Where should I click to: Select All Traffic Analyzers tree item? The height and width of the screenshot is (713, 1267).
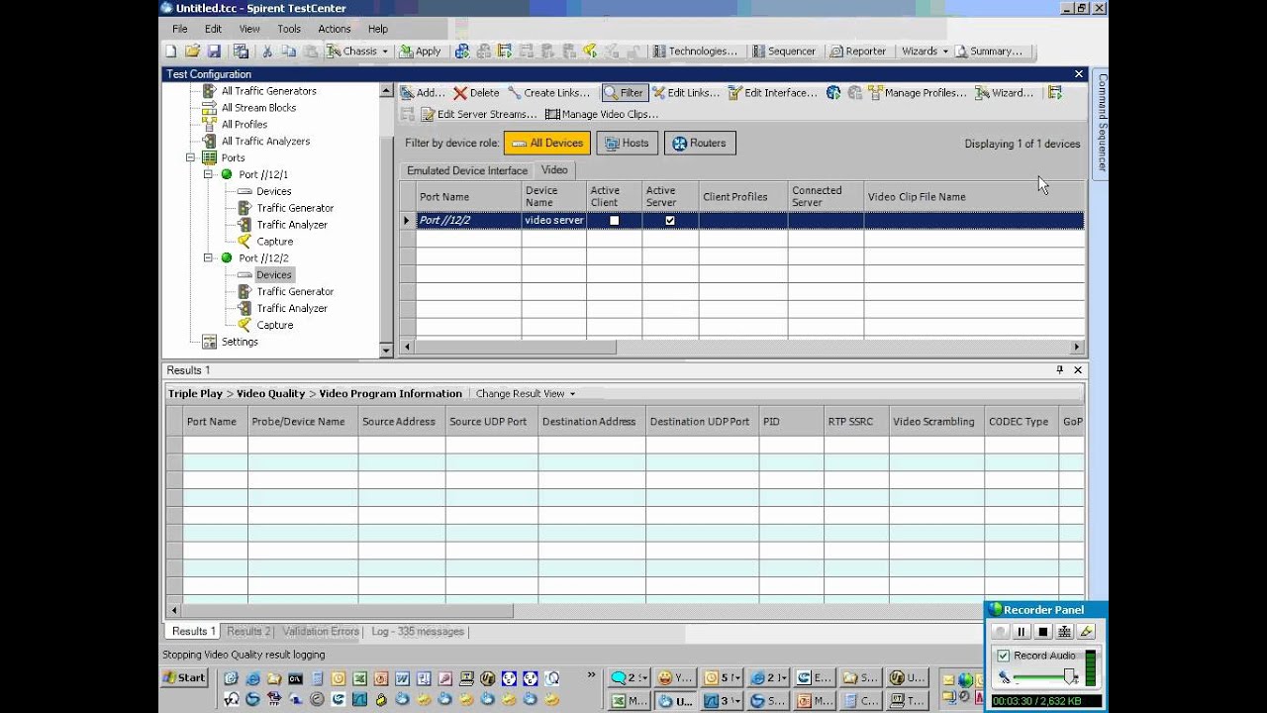(x=265, y=142)
